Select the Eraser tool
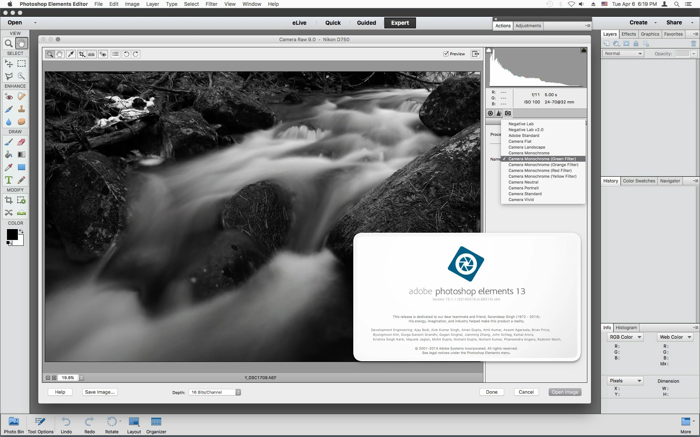700x437 pixels. [22, 142]
